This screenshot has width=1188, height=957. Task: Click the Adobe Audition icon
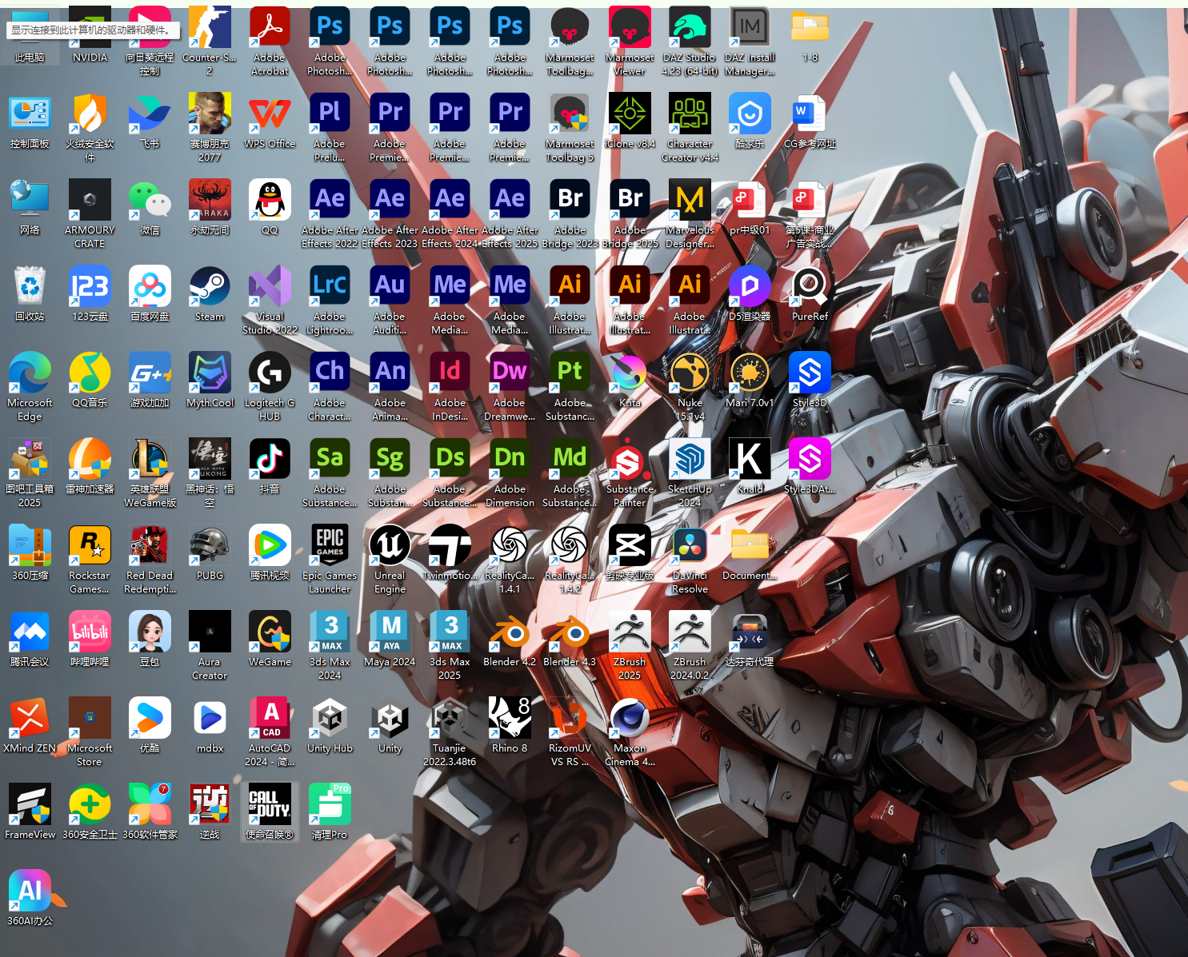(390, 301)
